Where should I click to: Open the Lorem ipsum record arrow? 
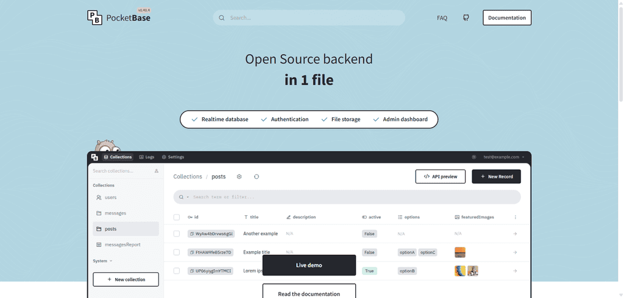click(515, 271)
